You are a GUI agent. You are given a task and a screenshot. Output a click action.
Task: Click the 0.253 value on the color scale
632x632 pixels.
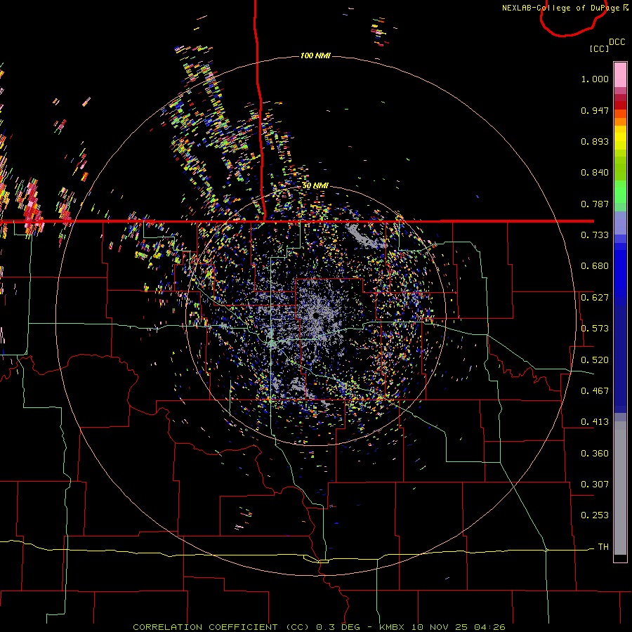[595, 515]
